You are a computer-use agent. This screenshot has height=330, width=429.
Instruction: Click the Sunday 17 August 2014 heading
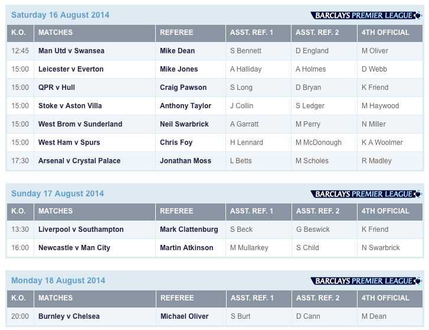pos(57,193)
